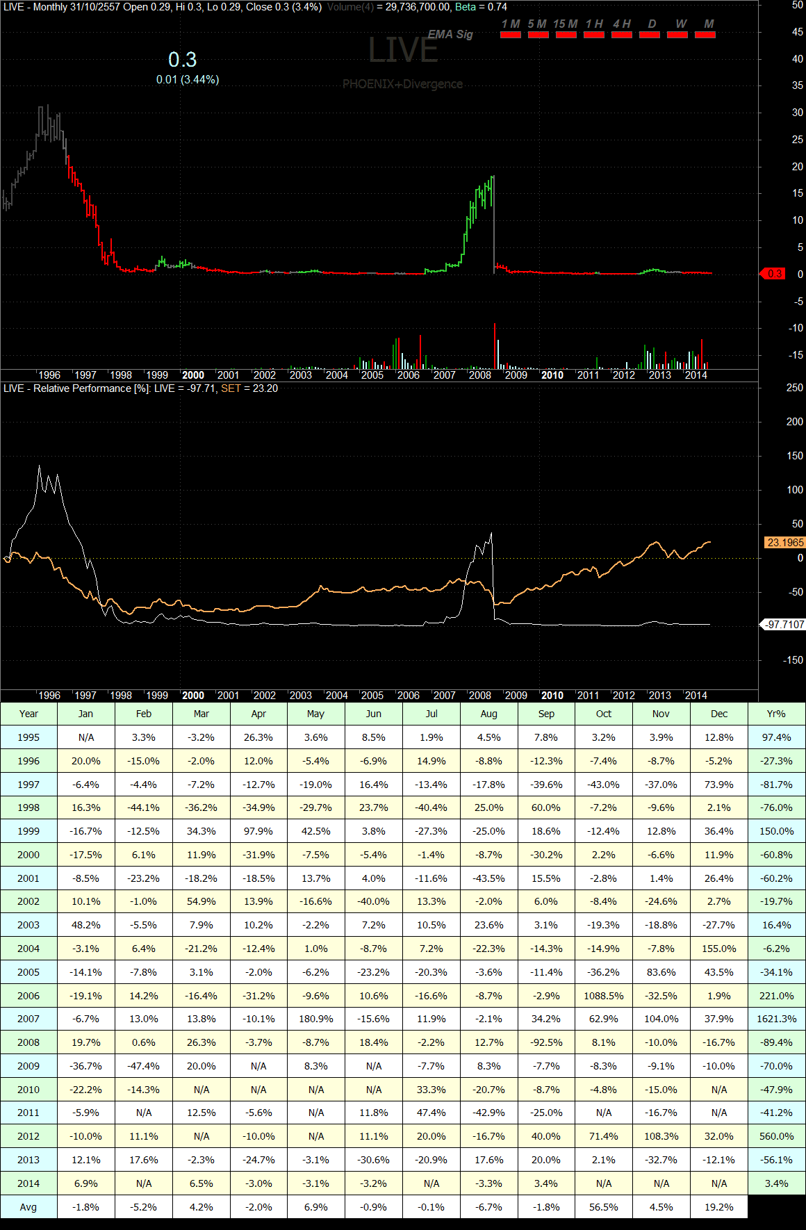
Task: Click the 83.6% cell for Nov 2005
Action: [661, 972]
